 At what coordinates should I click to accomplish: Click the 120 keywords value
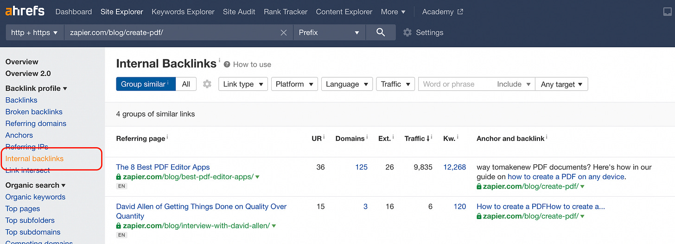[x=460, y=206]
